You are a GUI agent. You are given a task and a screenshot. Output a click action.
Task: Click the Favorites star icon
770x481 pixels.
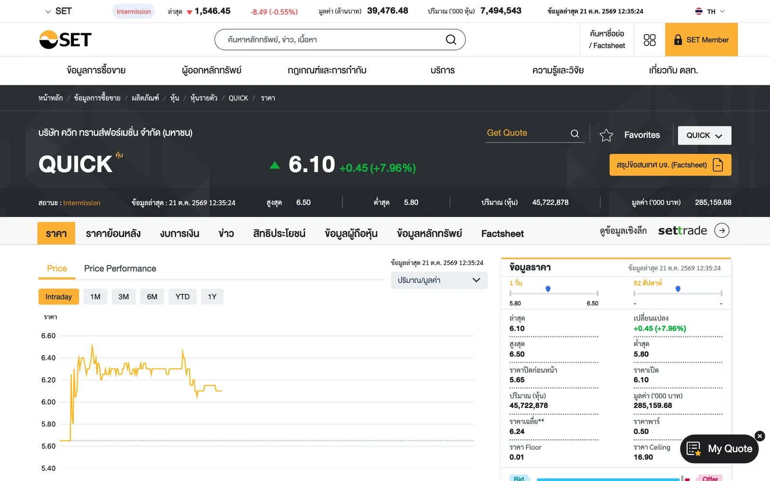click(x=606, y=135)
